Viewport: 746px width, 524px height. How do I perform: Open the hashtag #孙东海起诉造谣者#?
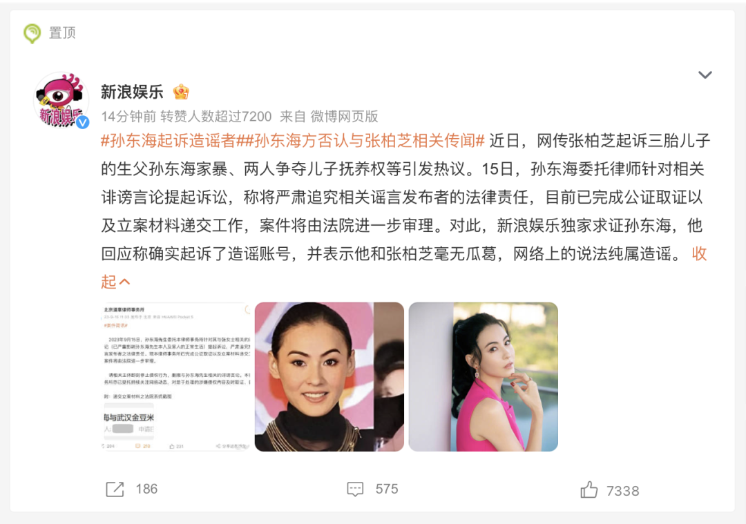tap(169, 141)
